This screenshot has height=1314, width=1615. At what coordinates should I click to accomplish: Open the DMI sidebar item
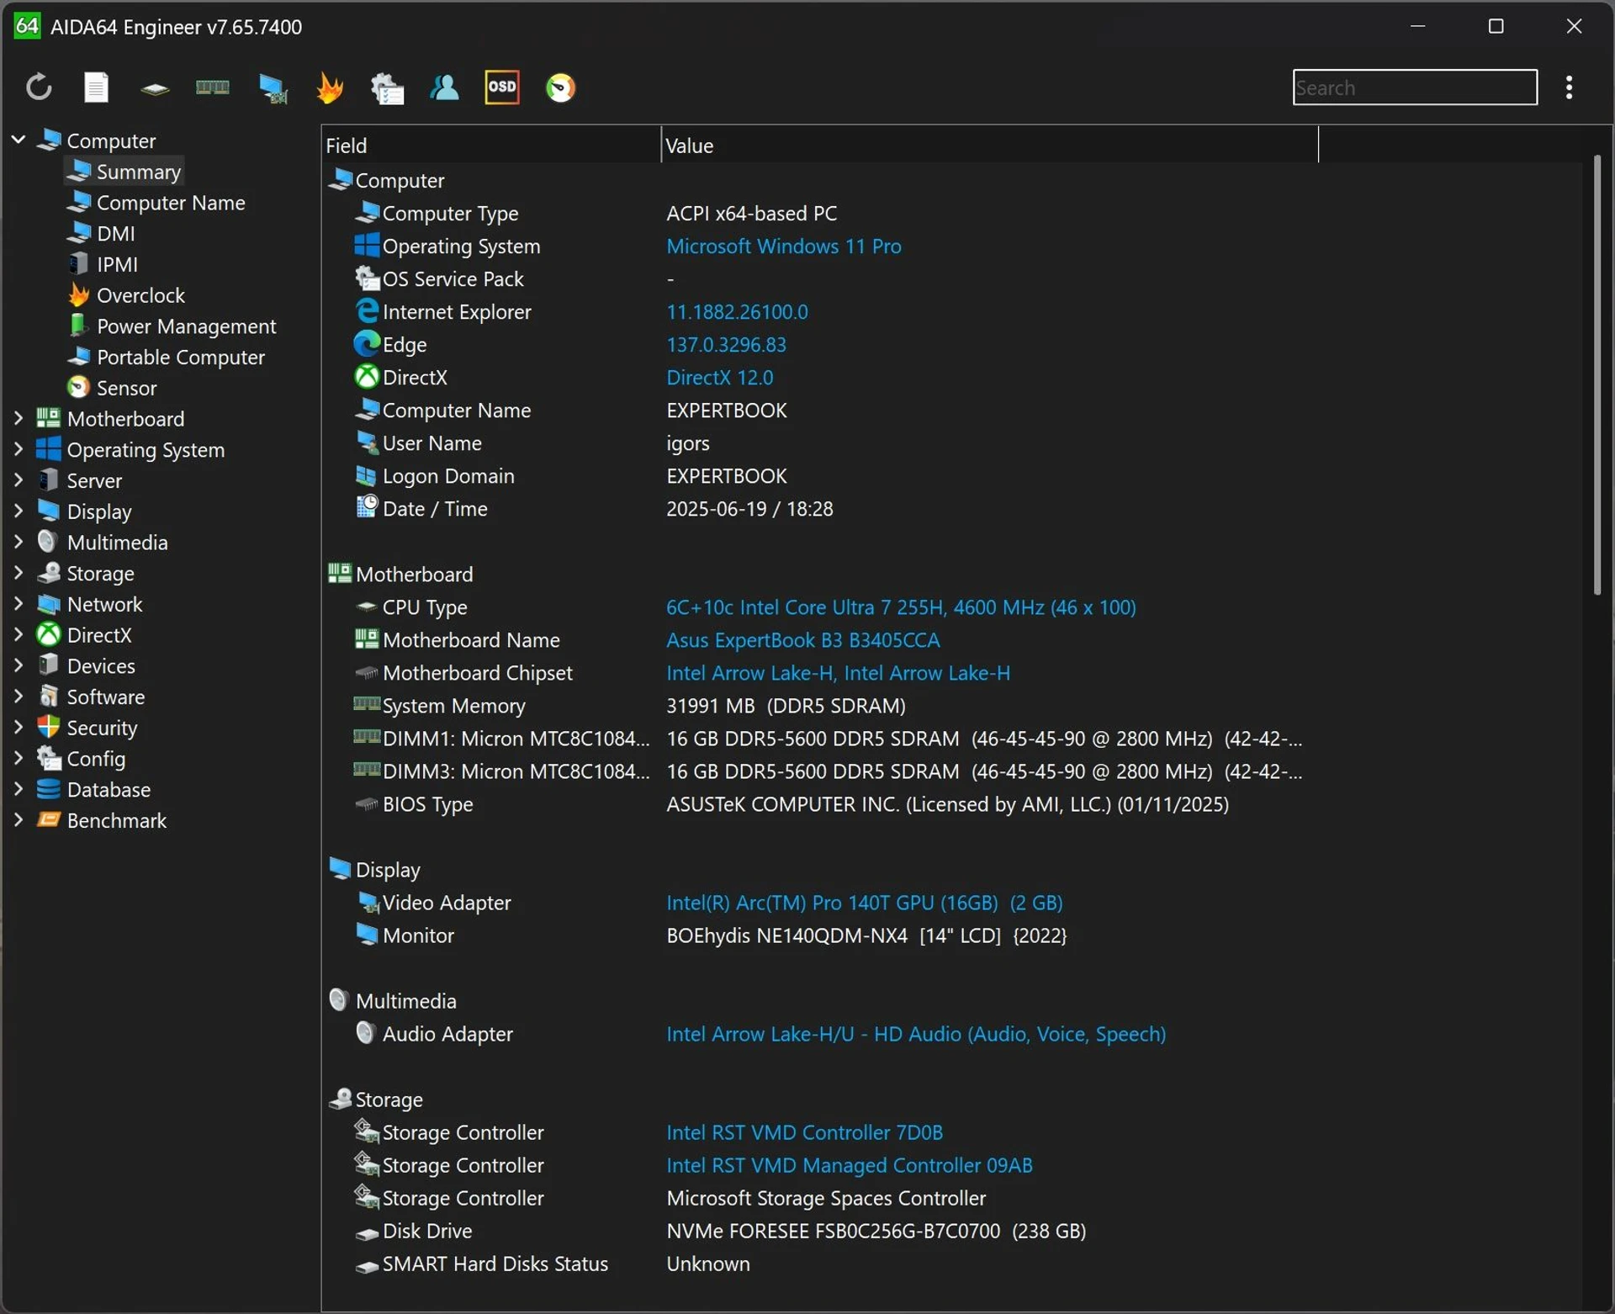(x=101, y=233)
